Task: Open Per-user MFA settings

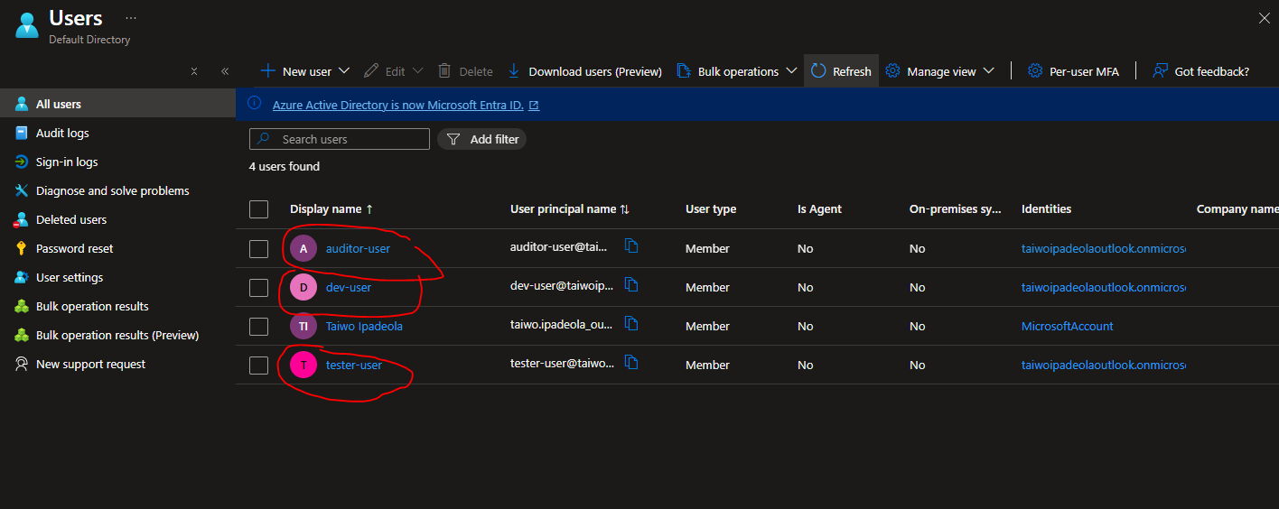Action: 1074,71
